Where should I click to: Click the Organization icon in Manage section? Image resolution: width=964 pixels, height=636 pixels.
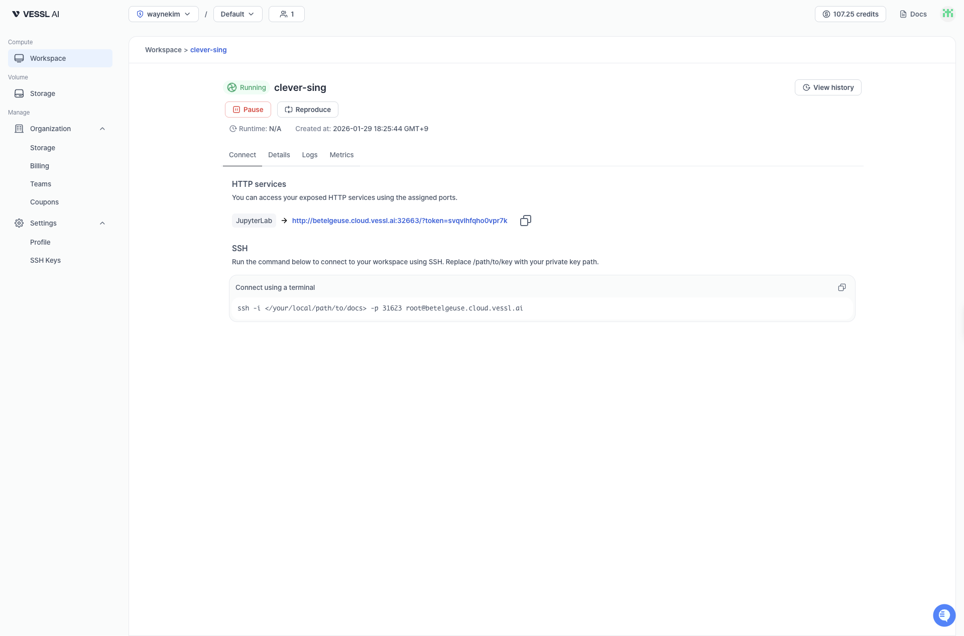(x=19, y=129)
